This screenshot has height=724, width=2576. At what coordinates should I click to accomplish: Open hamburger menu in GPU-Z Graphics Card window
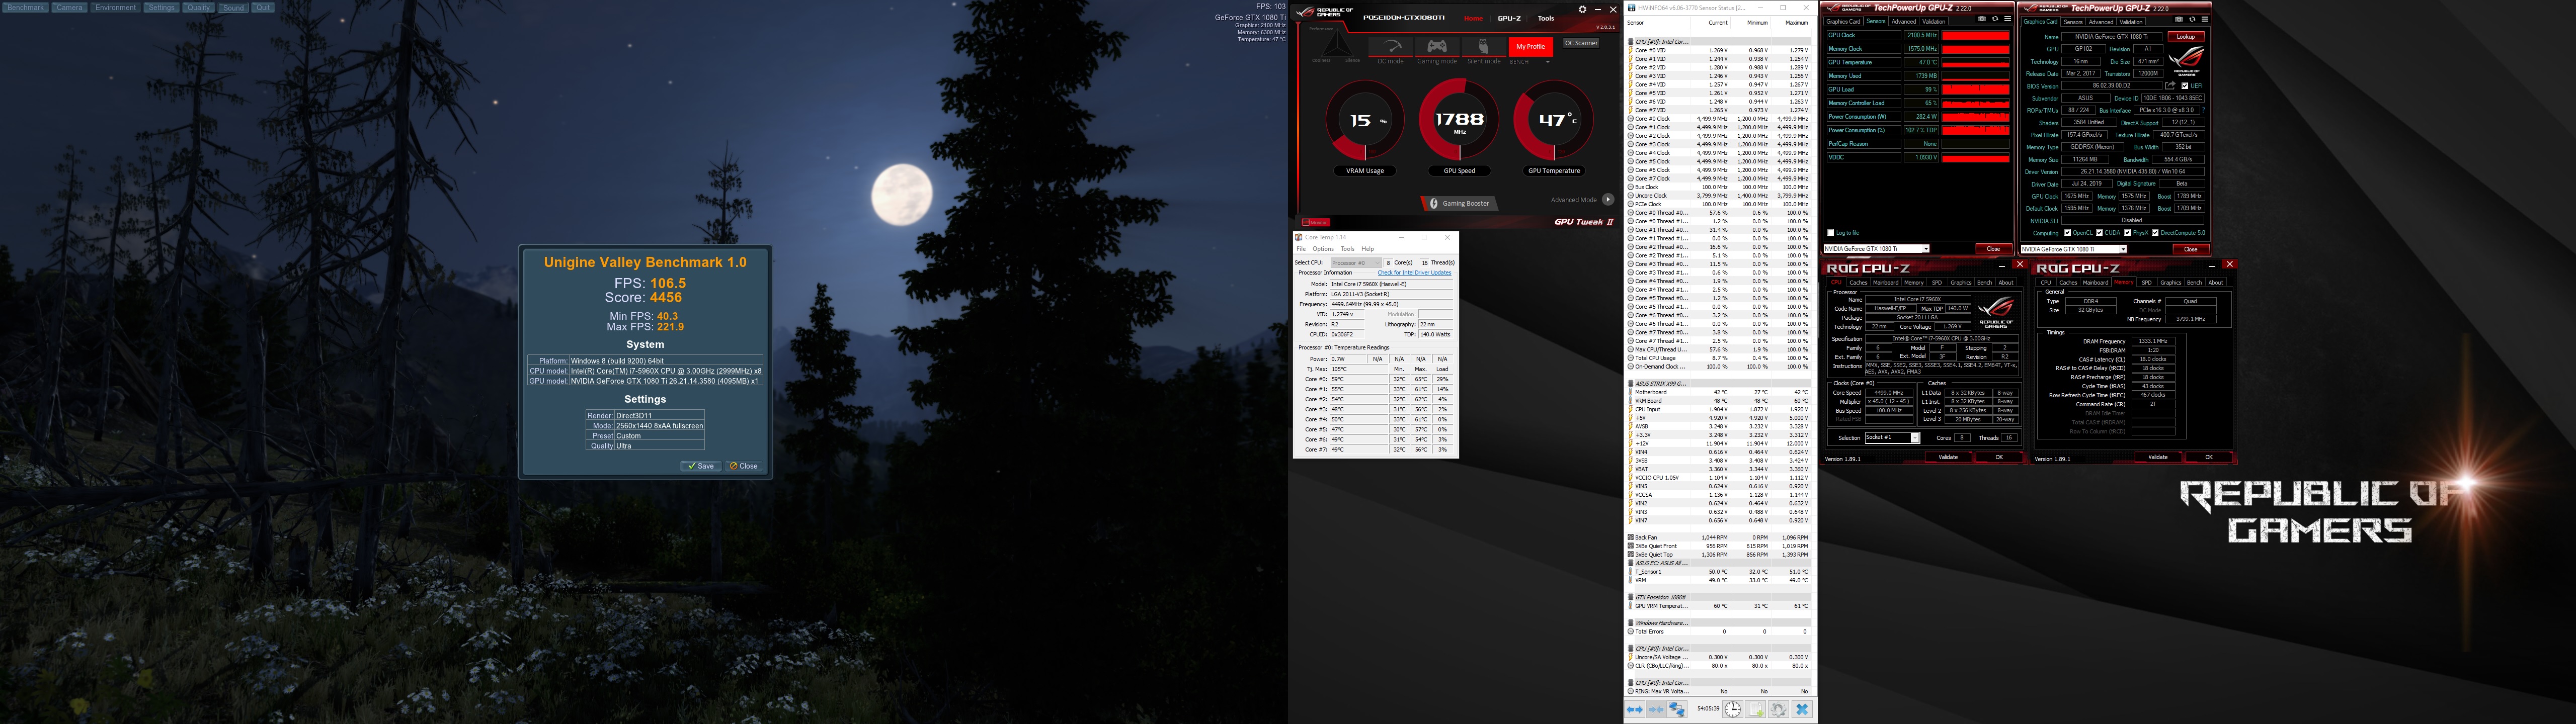pyautogui.click(x=2205, y=19)
